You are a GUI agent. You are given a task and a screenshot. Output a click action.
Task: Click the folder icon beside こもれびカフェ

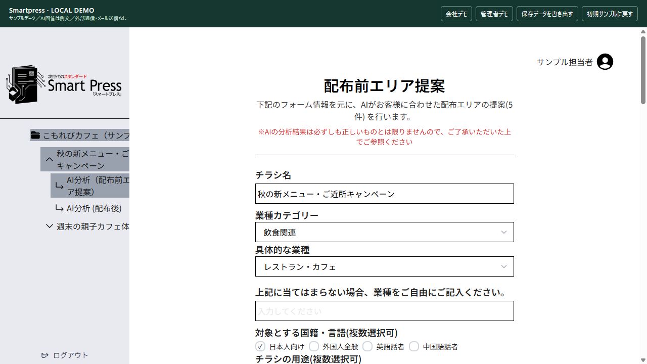[x=35, y=135]
